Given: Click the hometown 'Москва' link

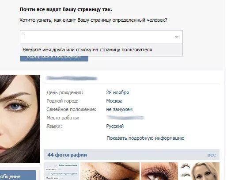Looking at the screenshot, I should 114,101.
